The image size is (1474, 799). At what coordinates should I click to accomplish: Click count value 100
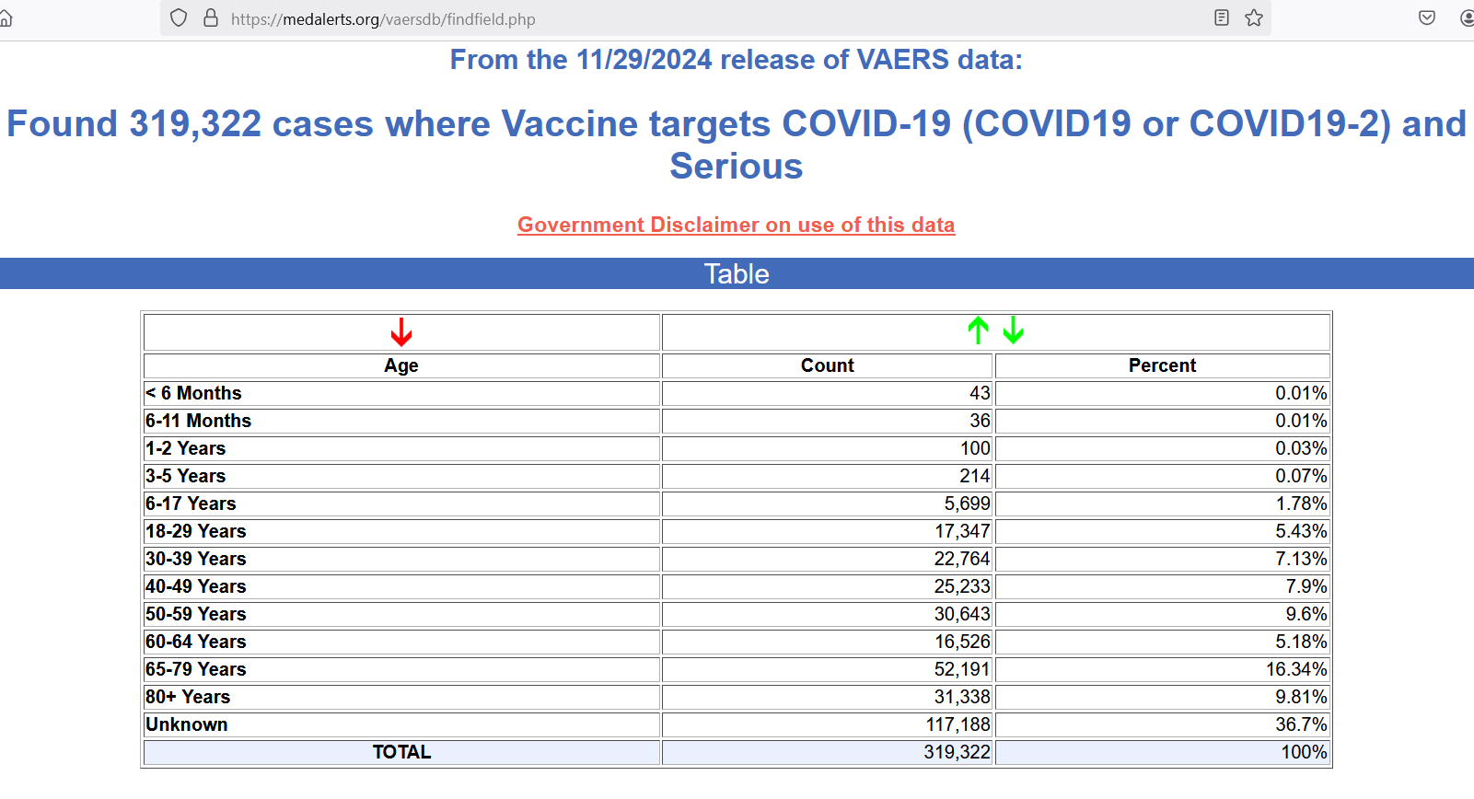pos(975,448)
